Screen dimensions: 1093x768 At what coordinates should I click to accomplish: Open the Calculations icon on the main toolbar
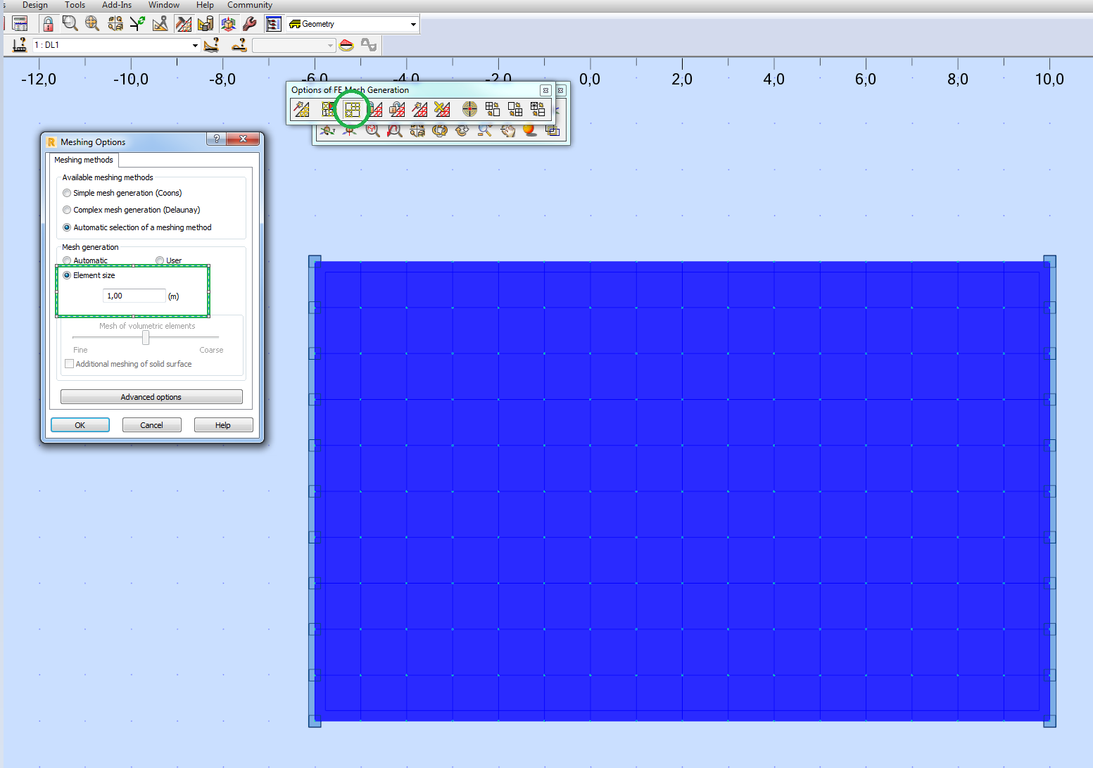click(20, 23)
